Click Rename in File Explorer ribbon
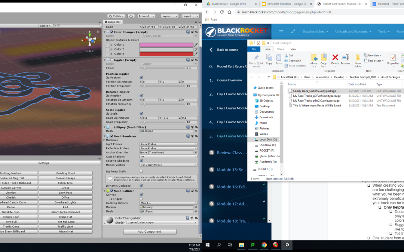 345,59
